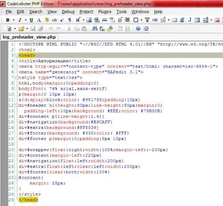Open the dropdown arrow next to New file icon

(15, 29)
